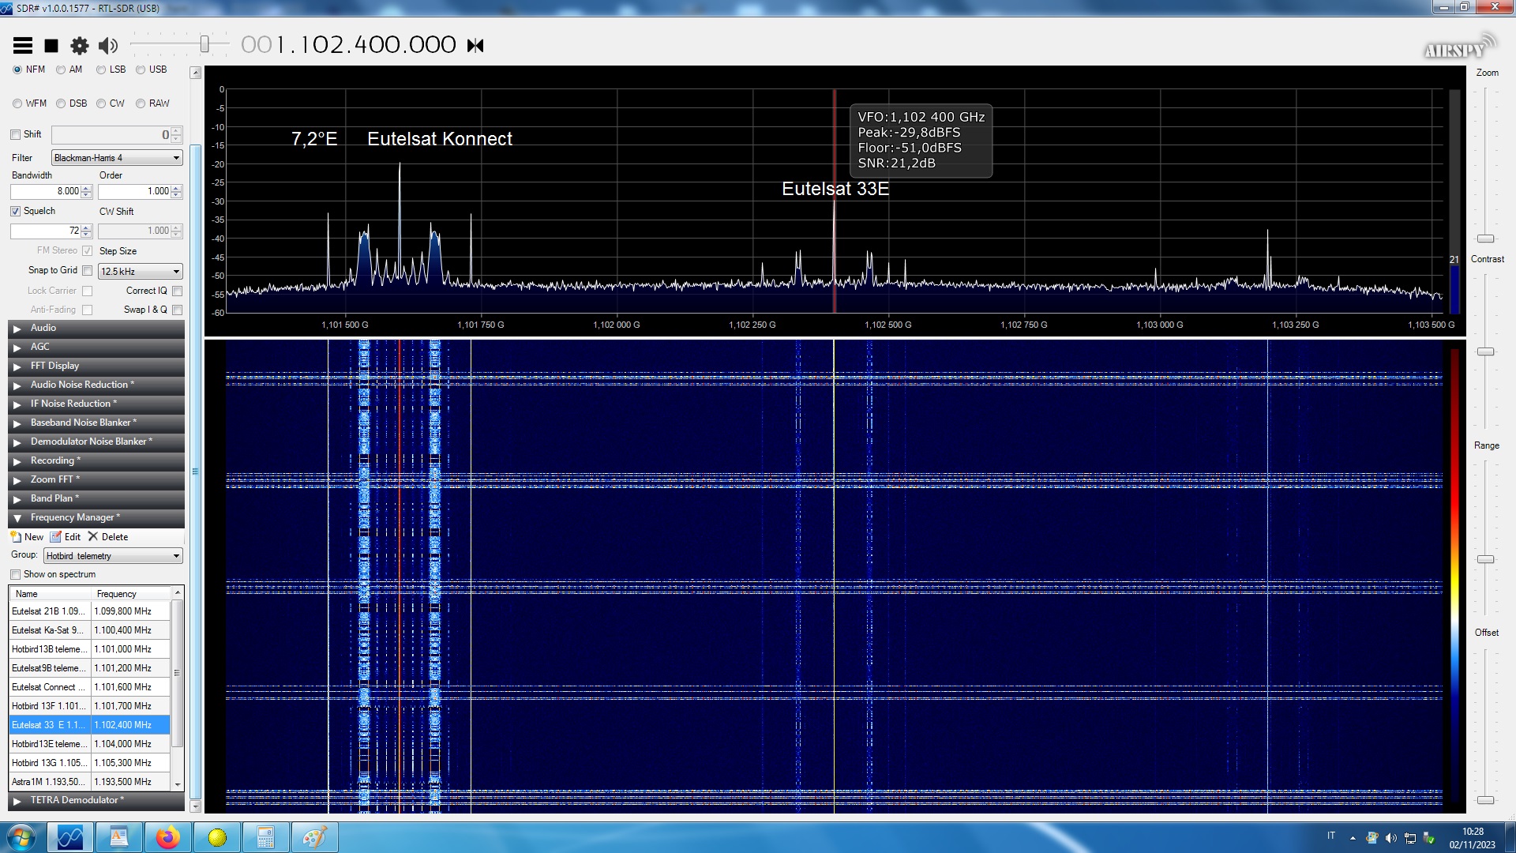Increase Squelch value with up stepper
Image resolution: width=1516 pixels, height=853 pixels.
coord(87,227)
